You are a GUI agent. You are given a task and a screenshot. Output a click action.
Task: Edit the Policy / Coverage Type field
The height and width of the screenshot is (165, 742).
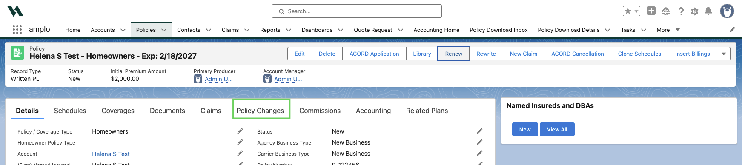tap(240, 131)
